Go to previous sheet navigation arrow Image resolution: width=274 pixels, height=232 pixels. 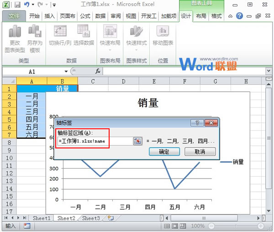click(x=12, y=218)
